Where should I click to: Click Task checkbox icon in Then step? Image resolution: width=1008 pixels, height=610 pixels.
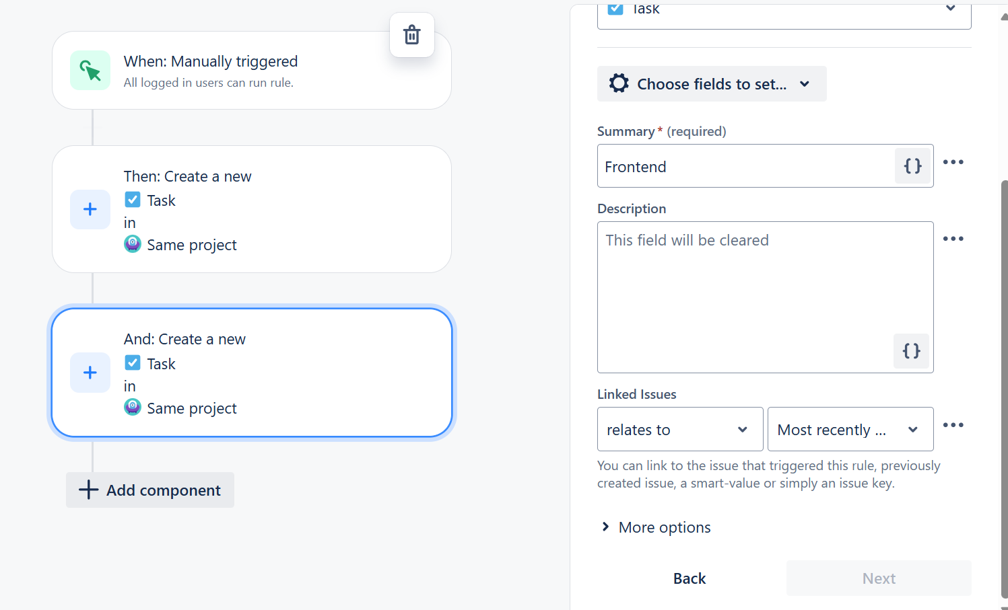(133, 200)
